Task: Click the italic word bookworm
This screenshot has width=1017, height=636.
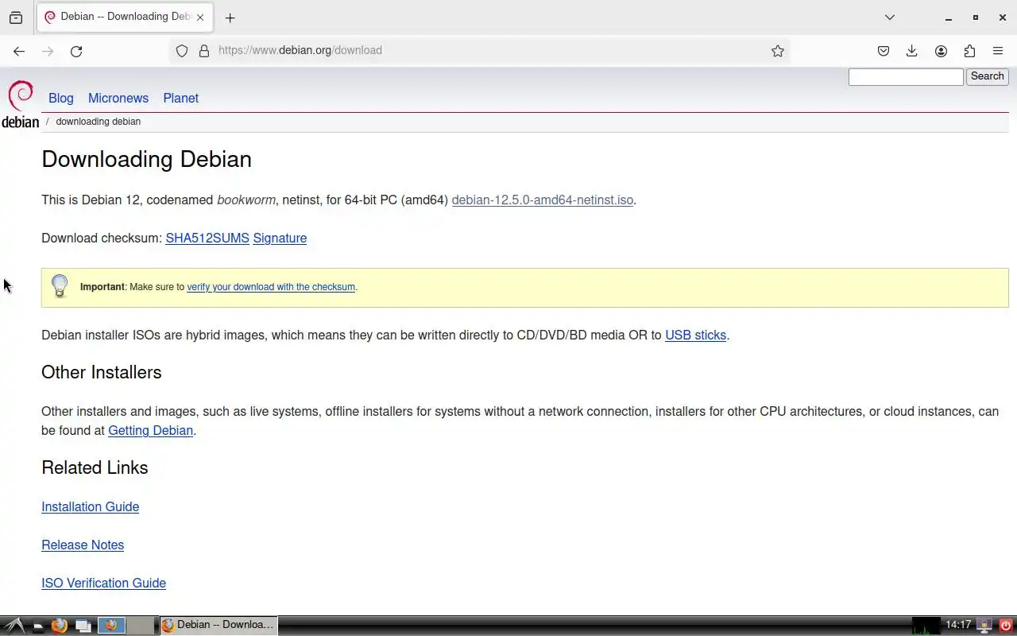Action: pos(246,200)
